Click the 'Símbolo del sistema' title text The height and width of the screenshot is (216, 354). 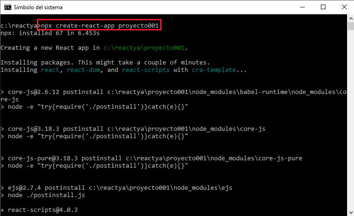(x=38, y=7)
